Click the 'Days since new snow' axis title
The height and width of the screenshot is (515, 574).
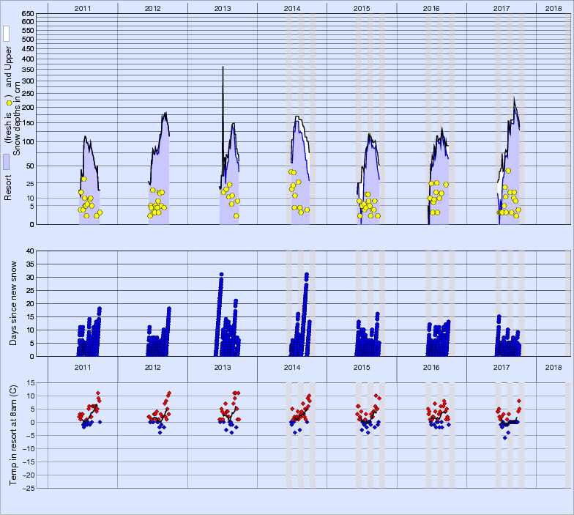[x=13, y=303]
